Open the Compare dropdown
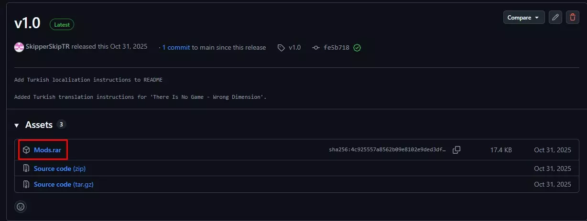Image resolution: width=587 pixels, height=221 pixels. pyautogui.click(x=523, y=18)
